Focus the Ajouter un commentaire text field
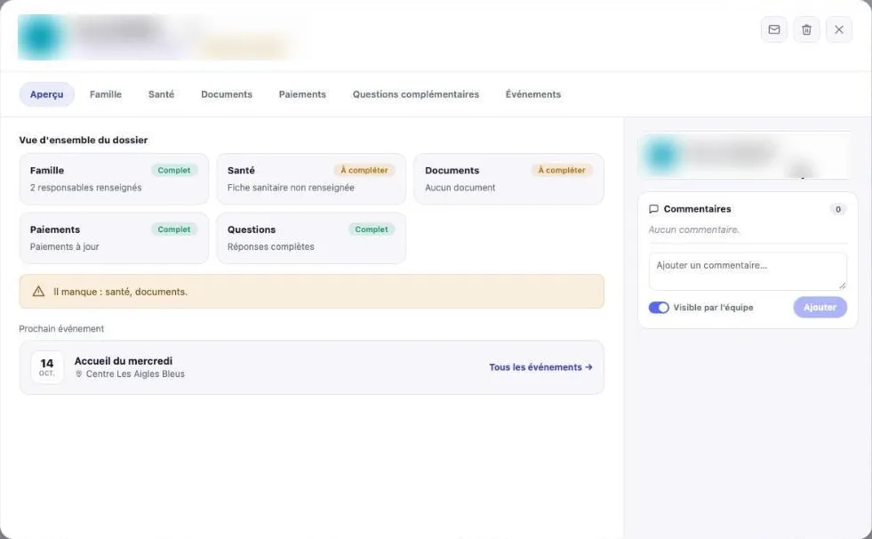Viewport: 872px width, 539px height. pyautogui.click(x=748, y=271)
